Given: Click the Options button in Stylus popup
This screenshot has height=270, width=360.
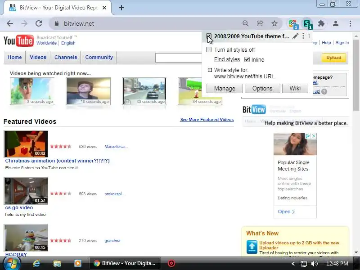Looking at the screenshot, I should pos(262,88).
